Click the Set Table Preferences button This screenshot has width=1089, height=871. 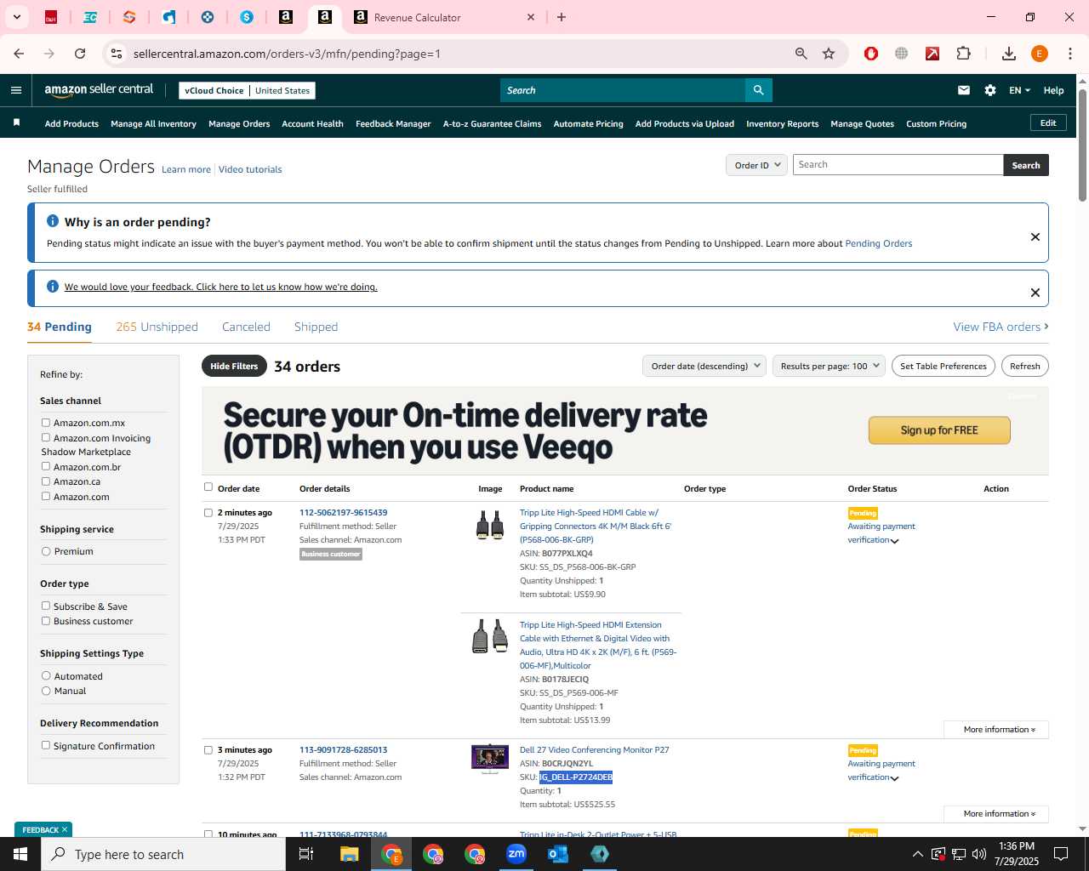(944, 366)
